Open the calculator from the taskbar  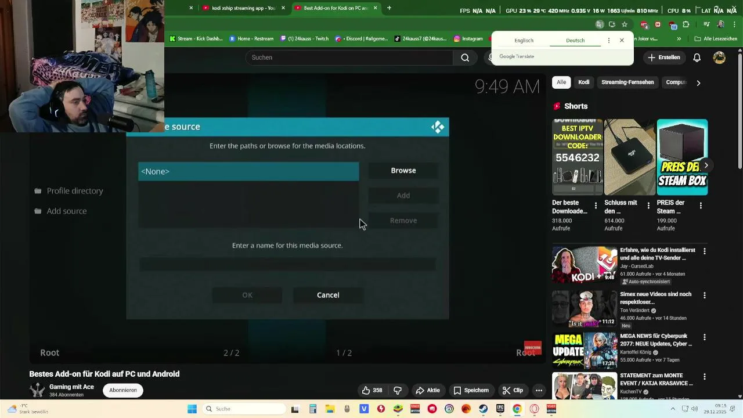point(313,409)
